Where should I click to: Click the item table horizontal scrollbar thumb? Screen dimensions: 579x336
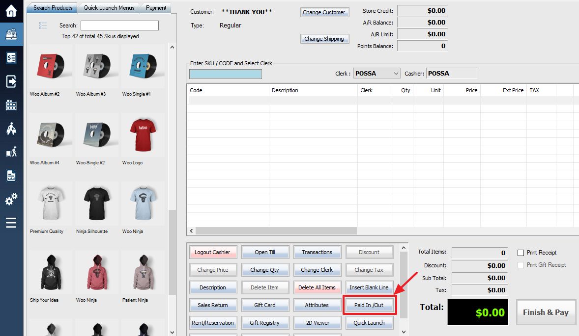[x=276, y=231]
